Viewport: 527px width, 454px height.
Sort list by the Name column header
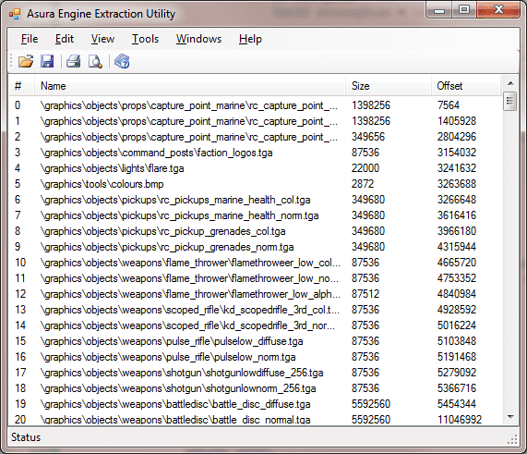(190, 86)
